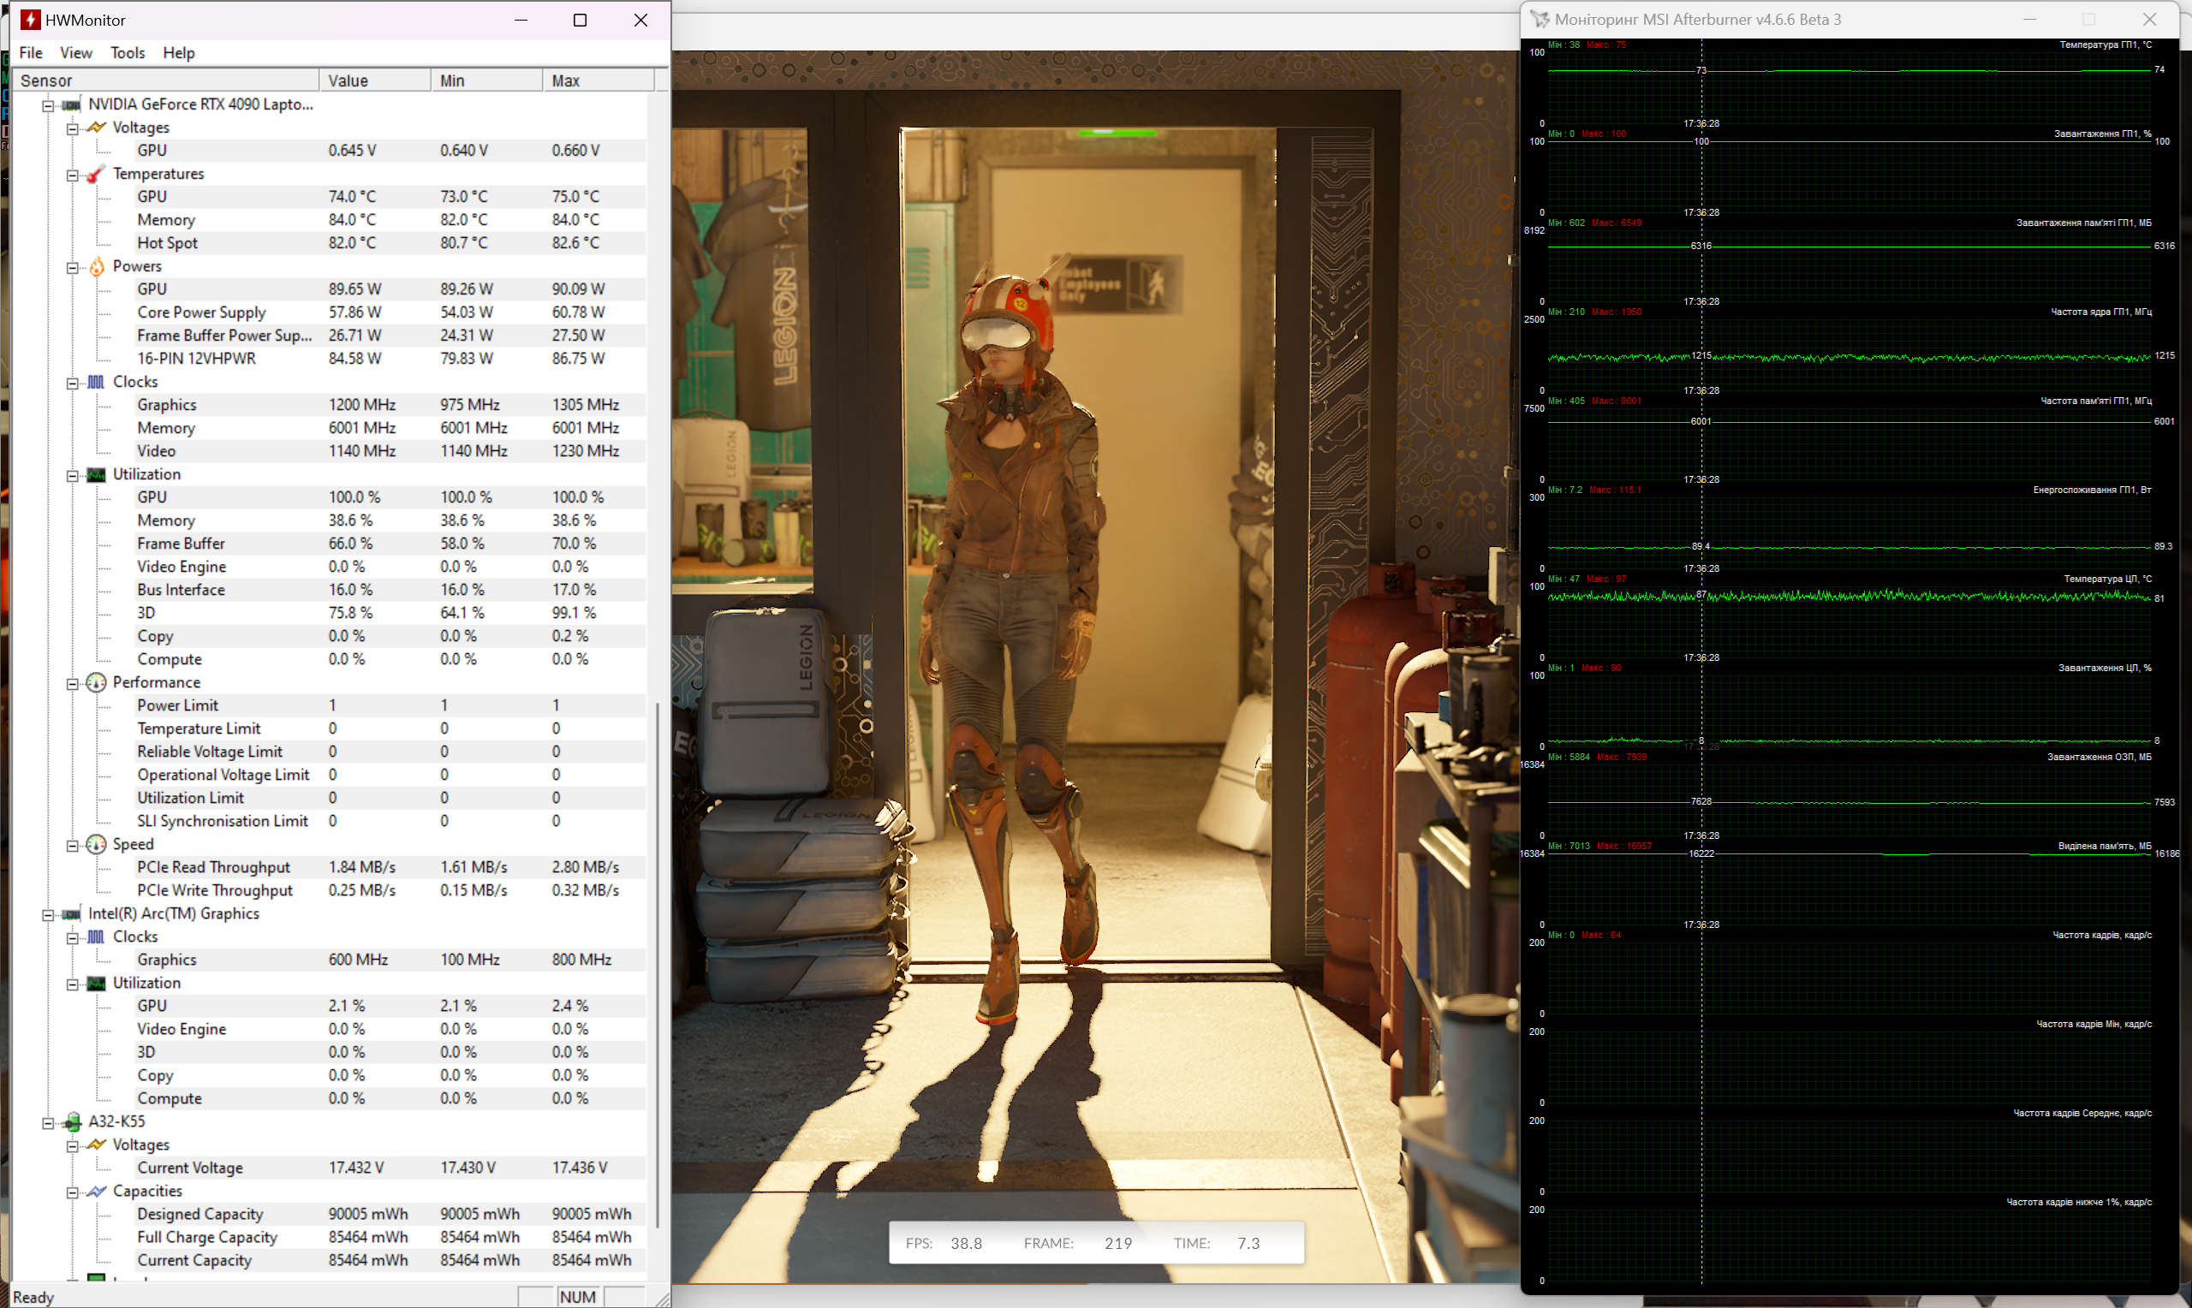
Task: Click the Temperatures thermometer icon
Action: (x=96, y=174)
